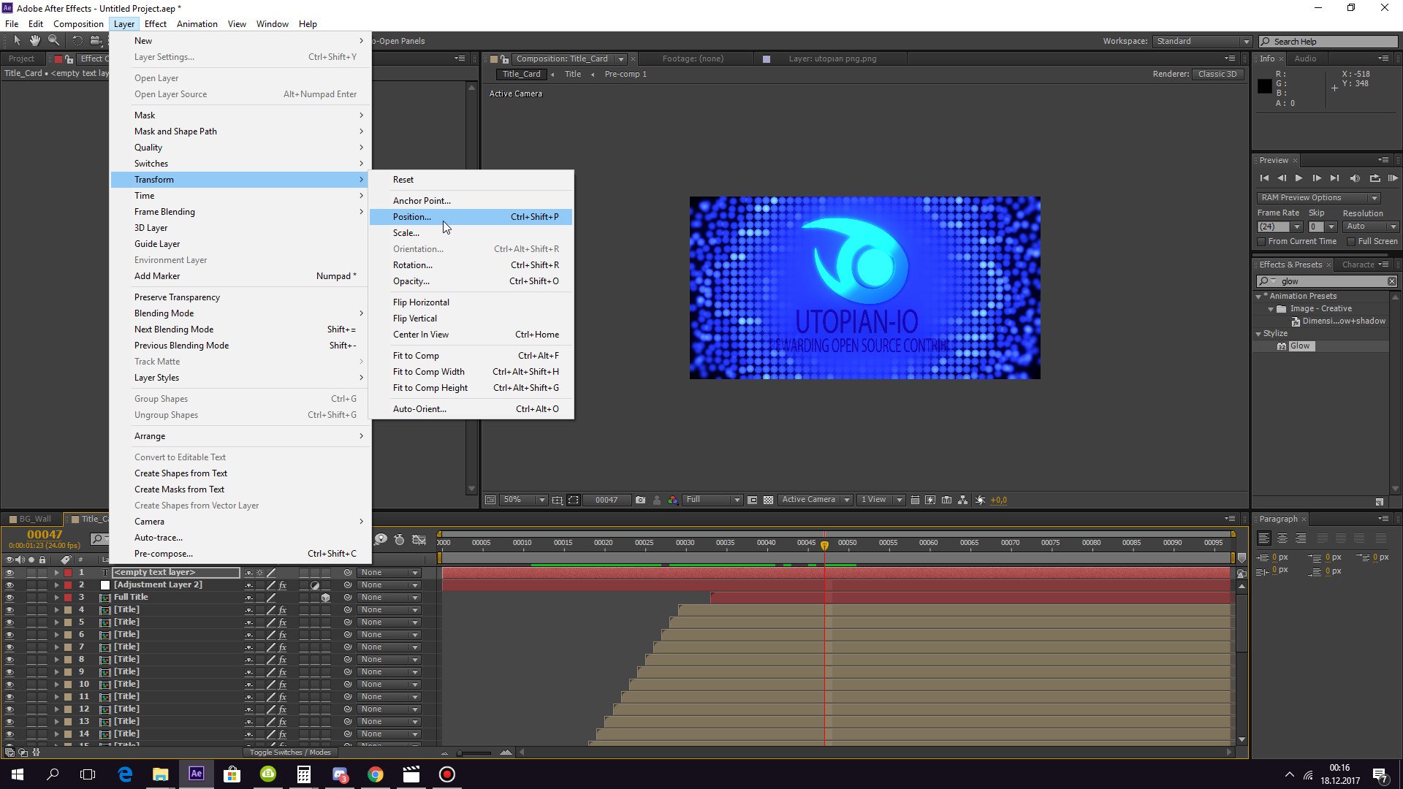The width and height of the screenshot is (1403, 789).
Task: Enable the Full Screen checkbox
Action: [x=1351, y=242]
